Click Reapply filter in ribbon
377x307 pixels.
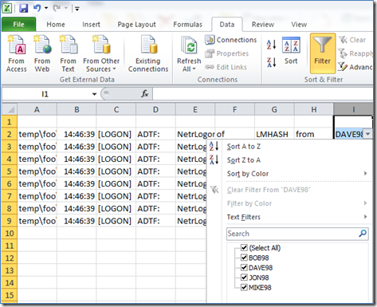pos(355,53)
